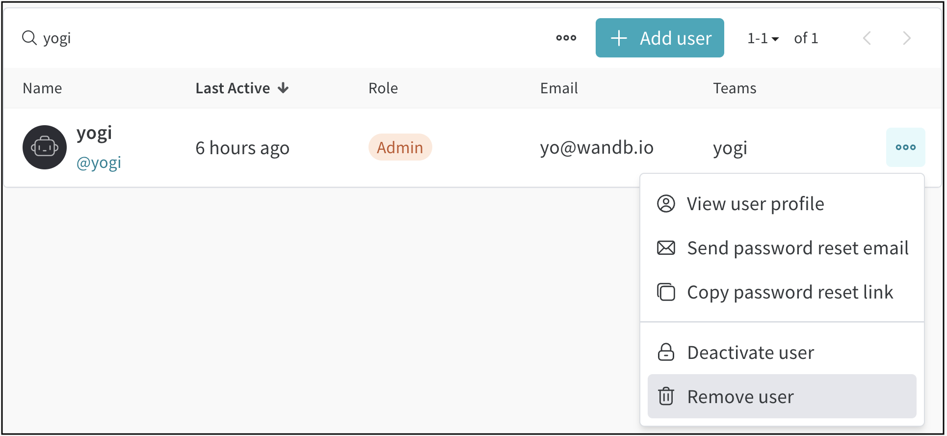Click the lock icon beside Deactivate user

pos(666,353)
